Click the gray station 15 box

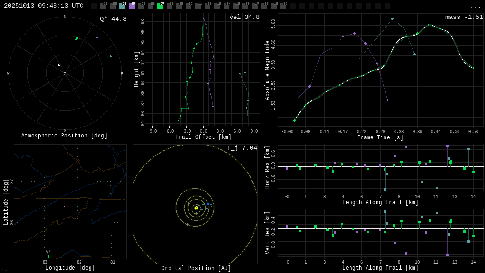(x=236, y=6)
